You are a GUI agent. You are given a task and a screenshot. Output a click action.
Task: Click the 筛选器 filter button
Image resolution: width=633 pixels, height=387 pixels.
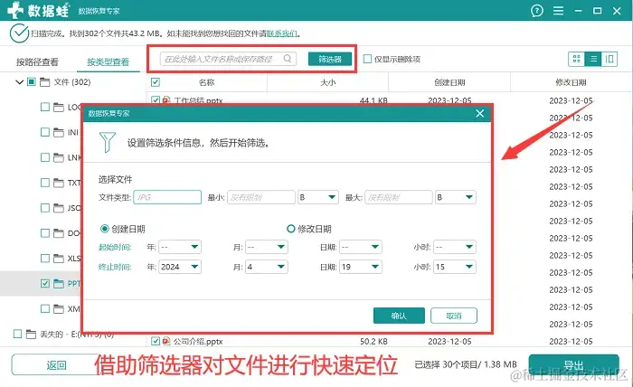coord(330,59)
